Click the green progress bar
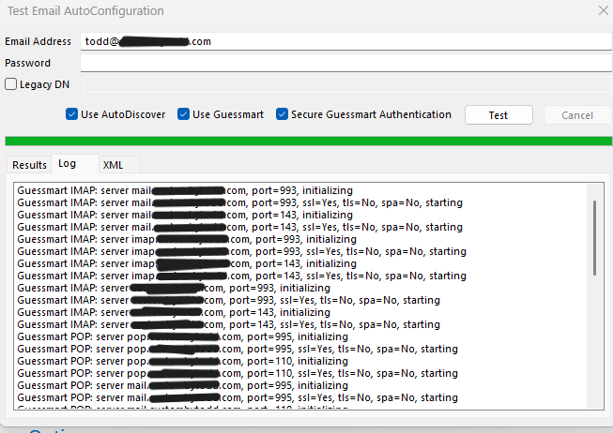 (309, 141)
